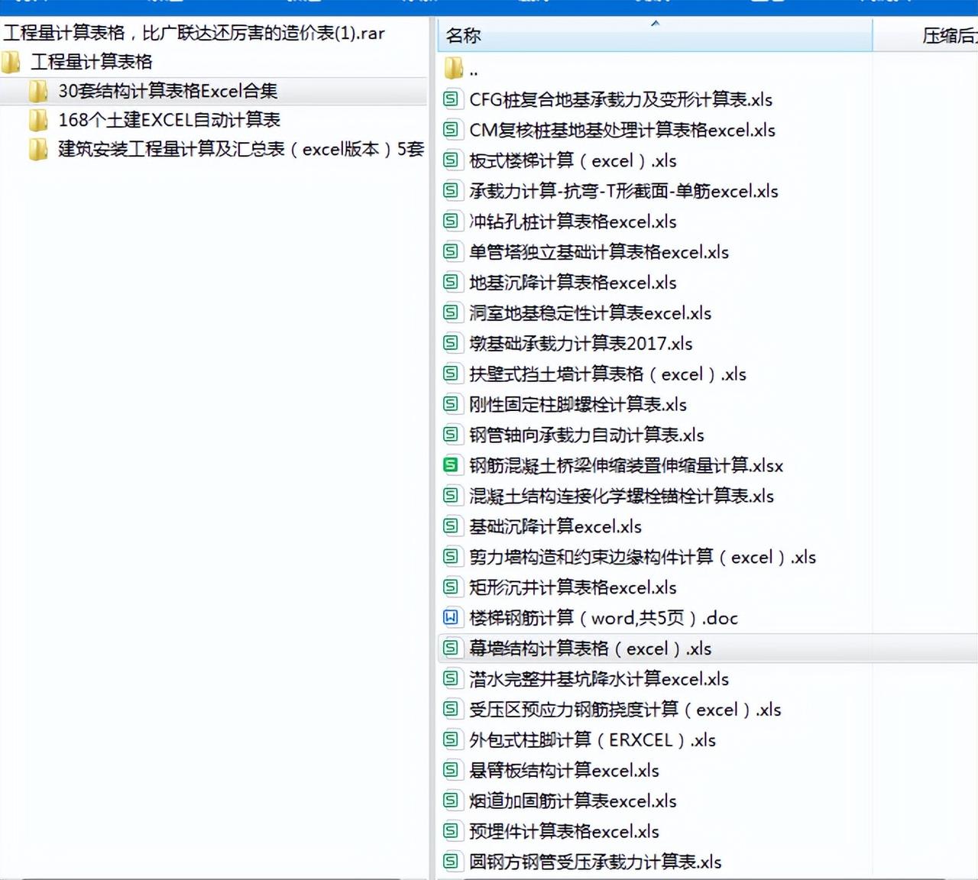Click the icon of 板式楼梯计算（excel）.xls
The image size is (978, 880).
pos(452,160)
